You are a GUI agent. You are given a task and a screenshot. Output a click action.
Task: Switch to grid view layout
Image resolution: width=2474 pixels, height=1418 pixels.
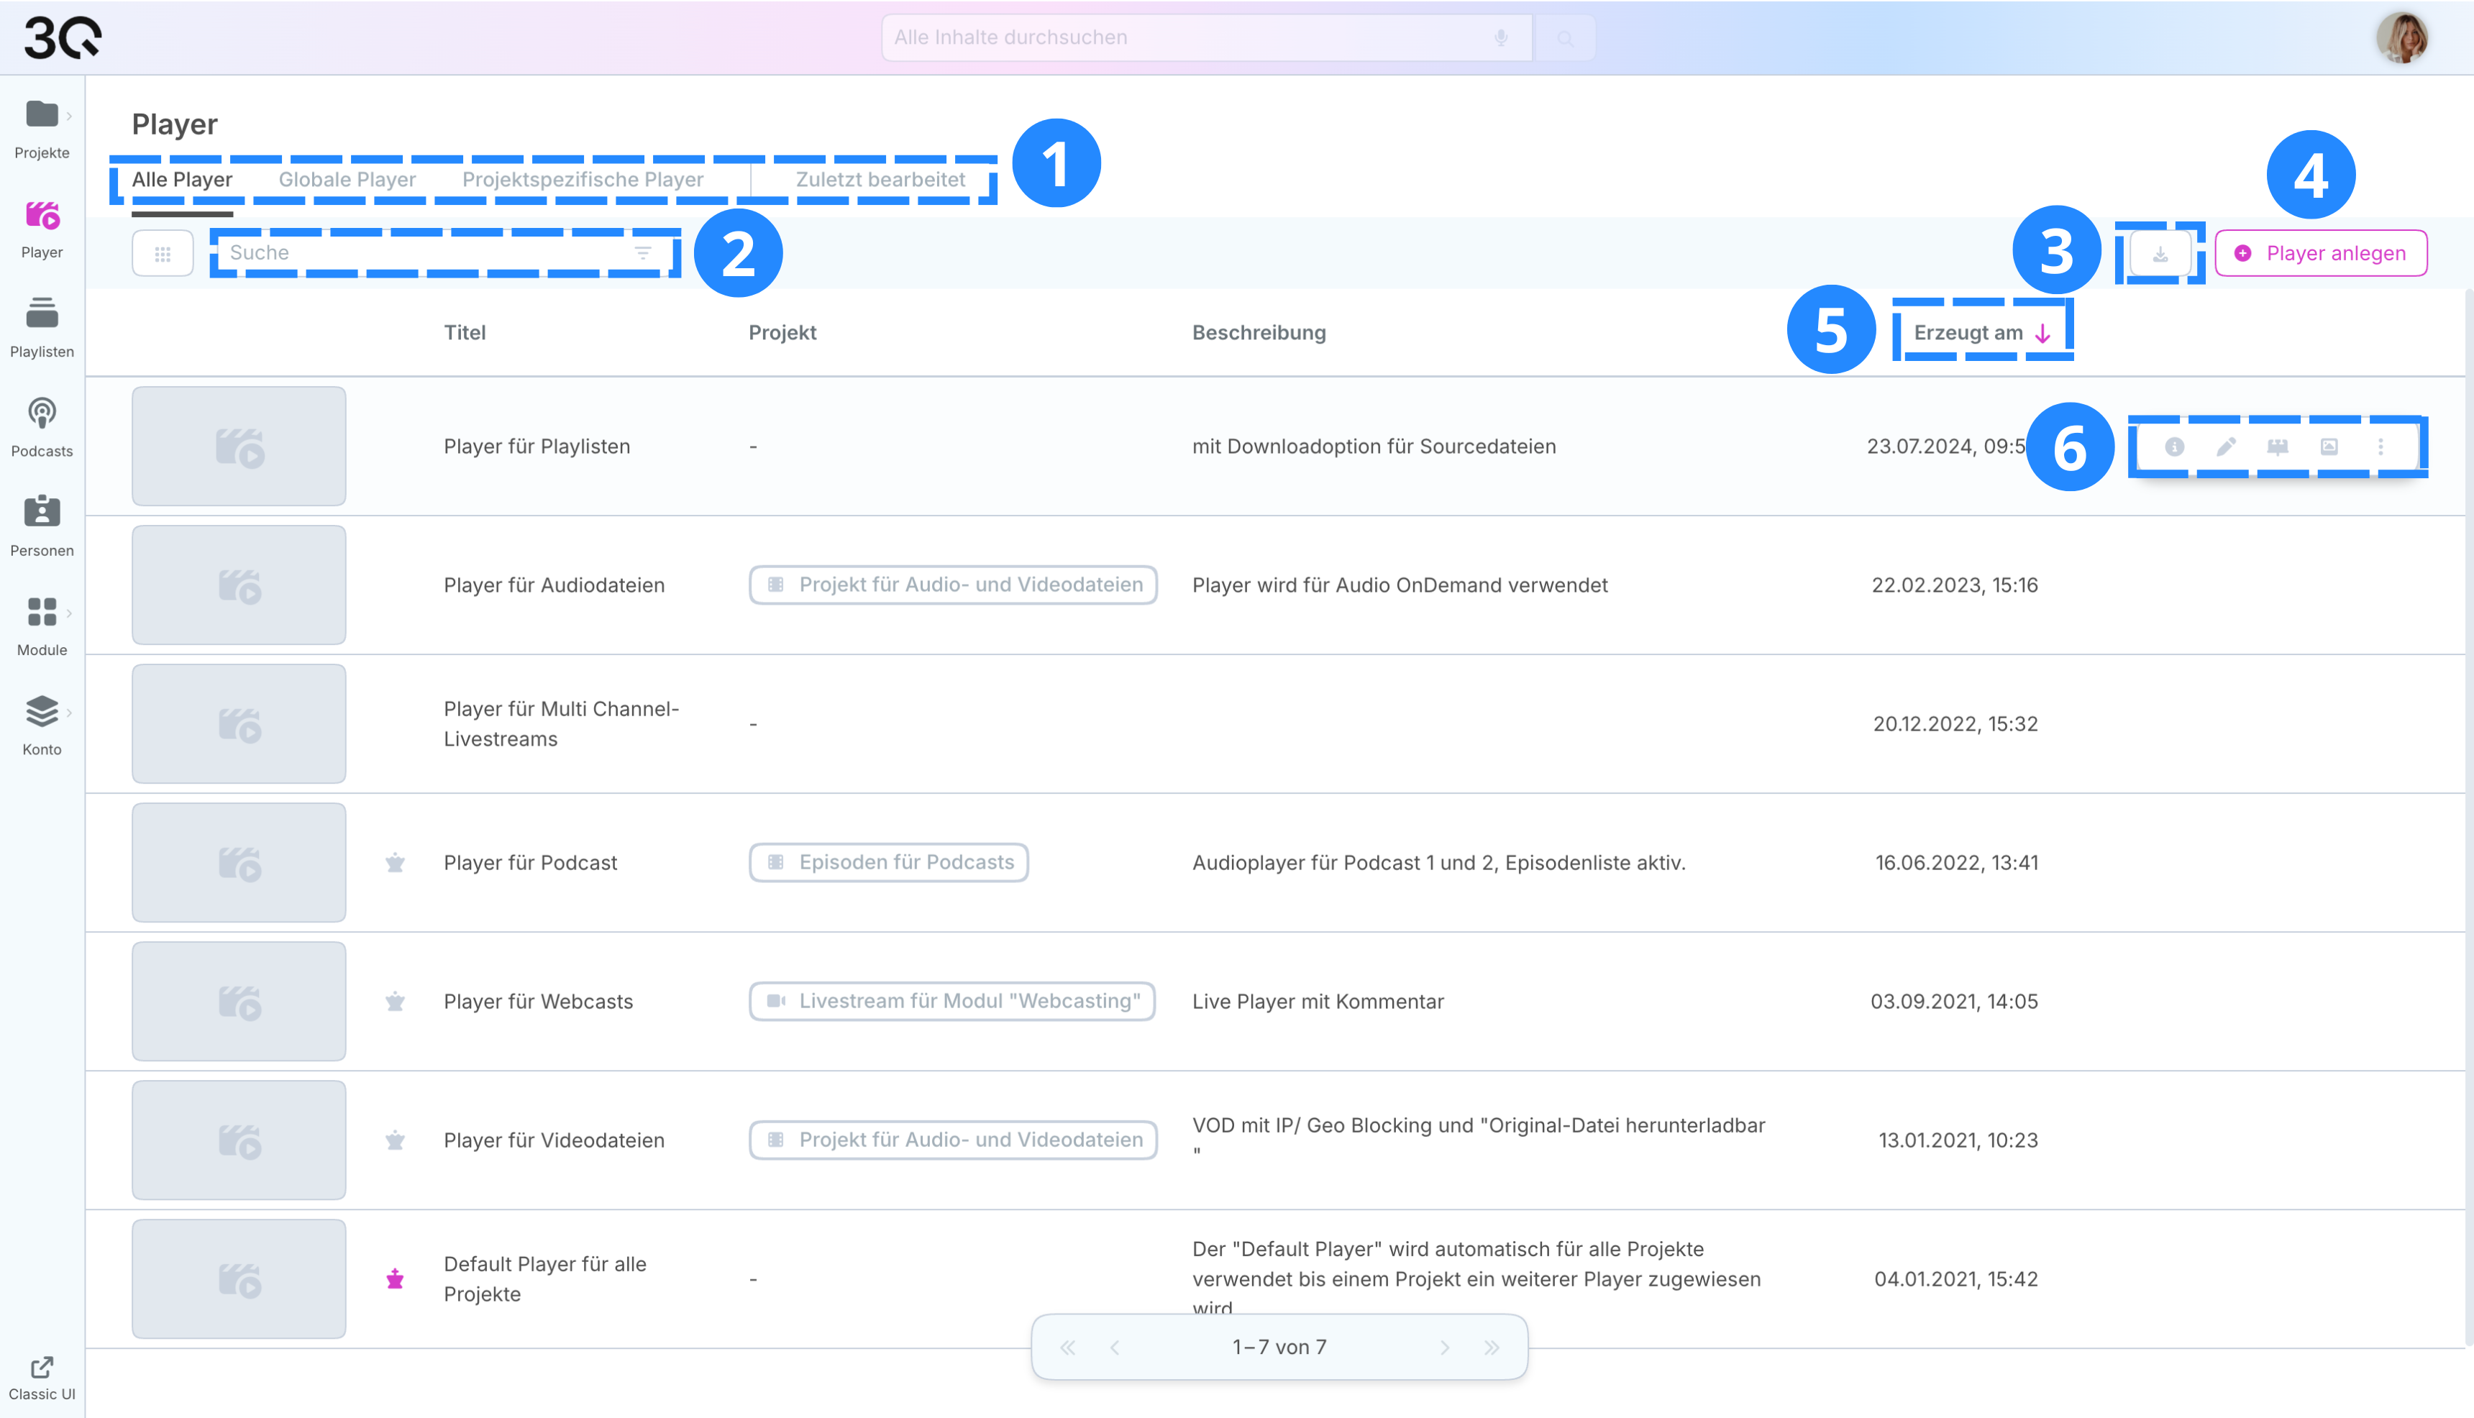pyautogui.click(x=163, y=253)
